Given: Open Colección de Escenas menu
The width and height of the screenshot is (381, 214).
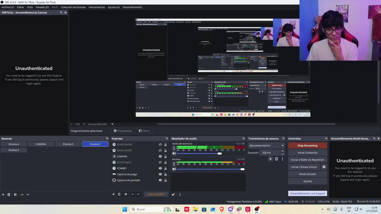Looking at the screenshot, I should pos(73,7).
